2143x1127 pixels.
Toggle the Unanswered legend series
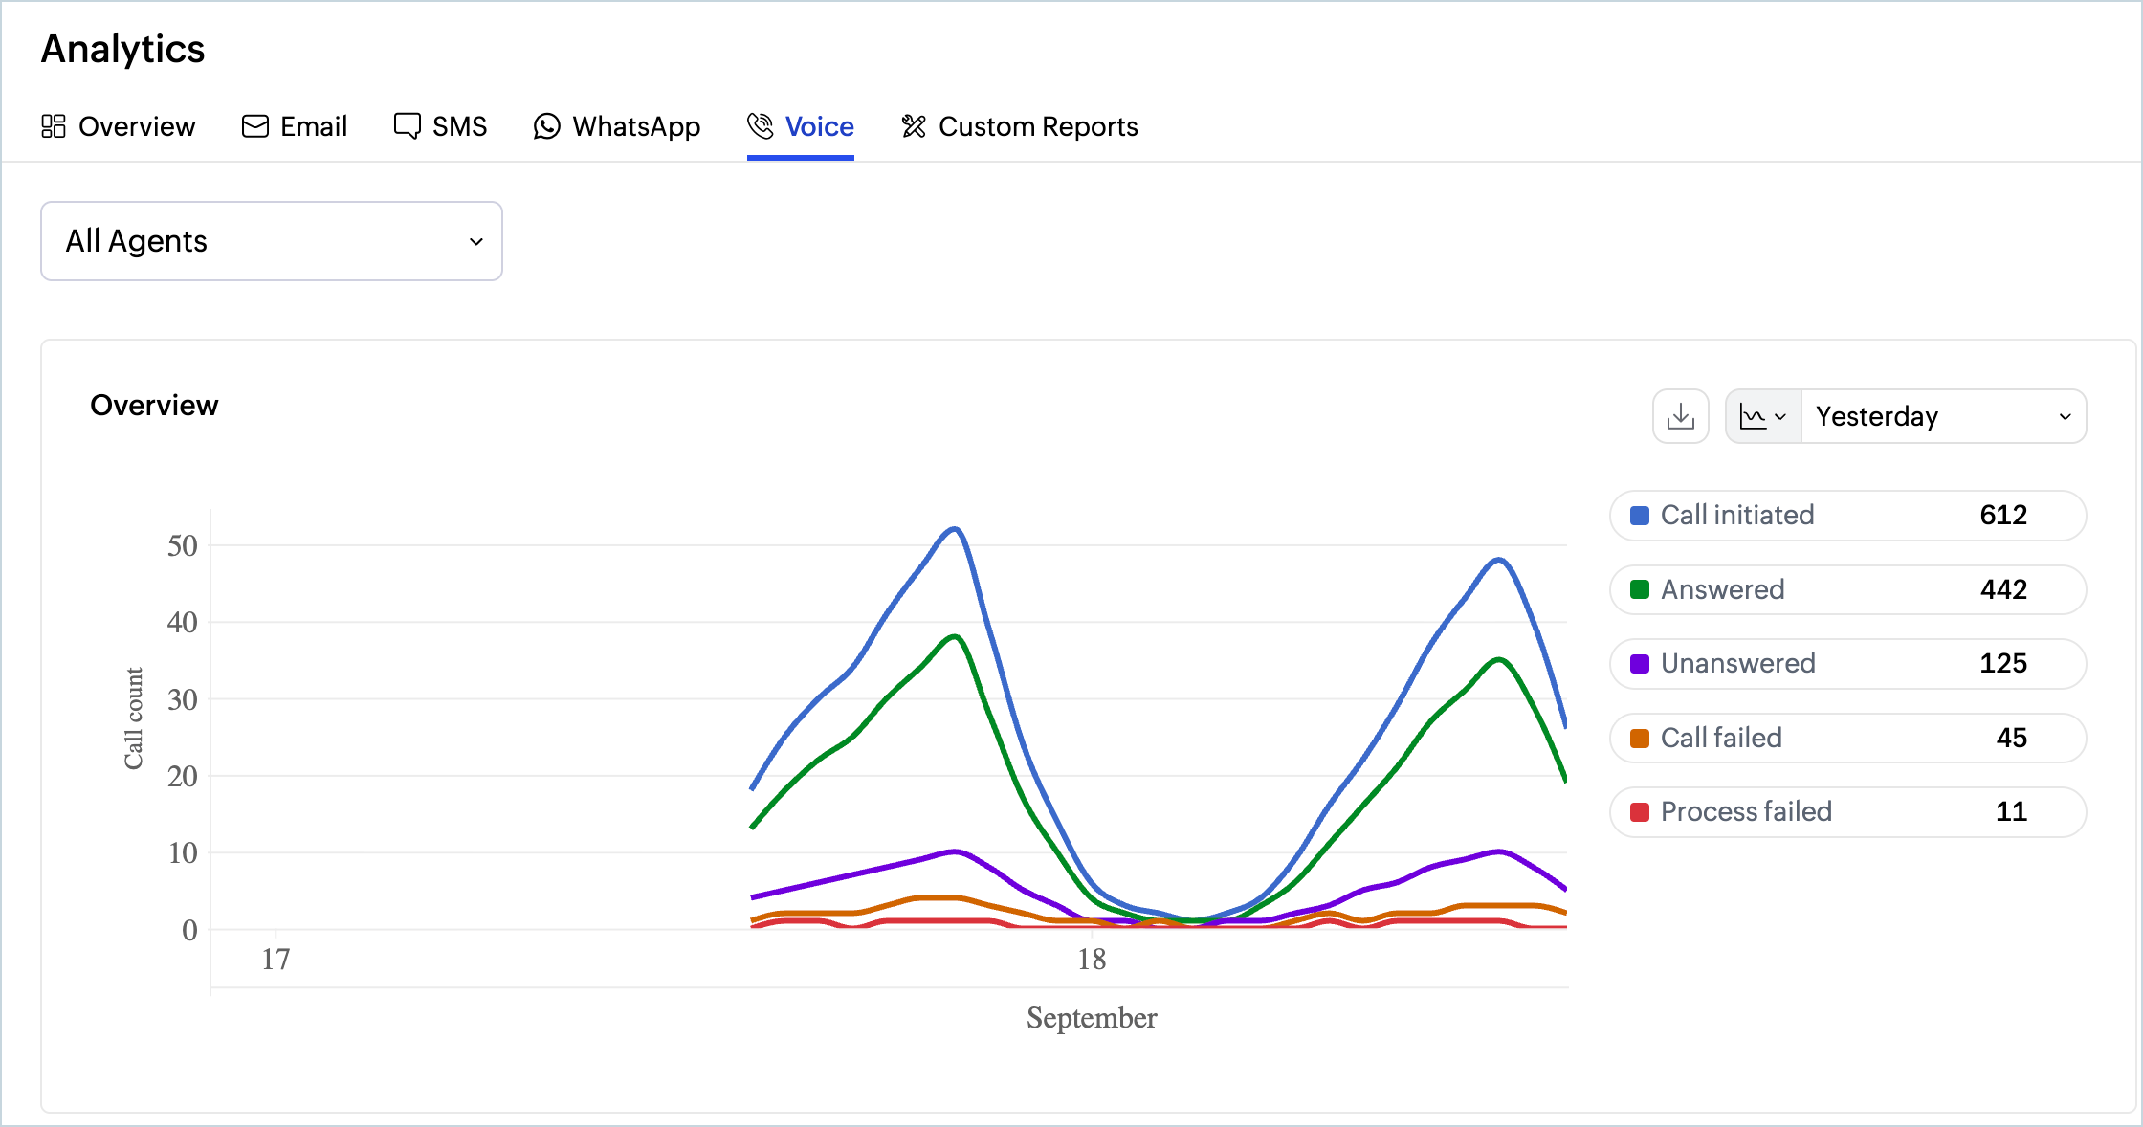1848,664
